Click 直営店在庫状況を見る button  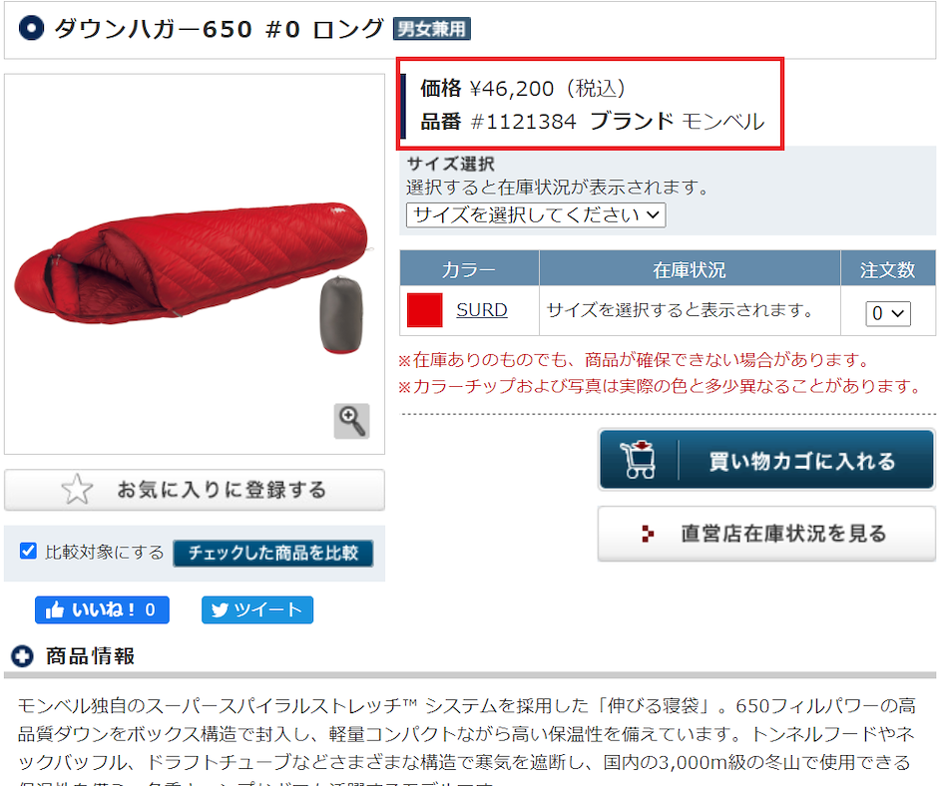point(766,534)
